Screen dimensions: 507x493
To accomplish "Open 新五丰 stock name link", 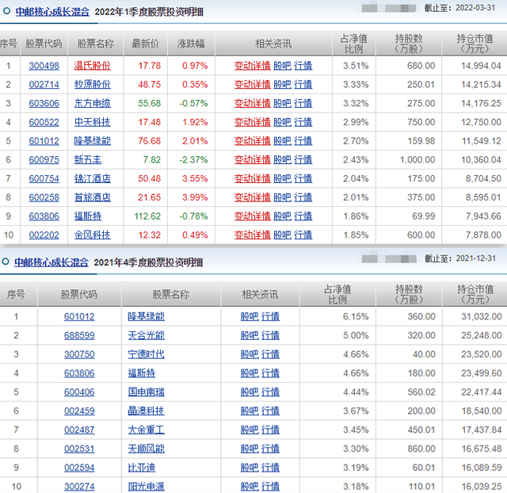I will point(88,159).
